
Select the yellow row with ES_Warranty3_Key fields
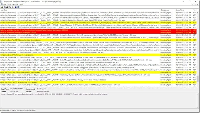(98, 23)
